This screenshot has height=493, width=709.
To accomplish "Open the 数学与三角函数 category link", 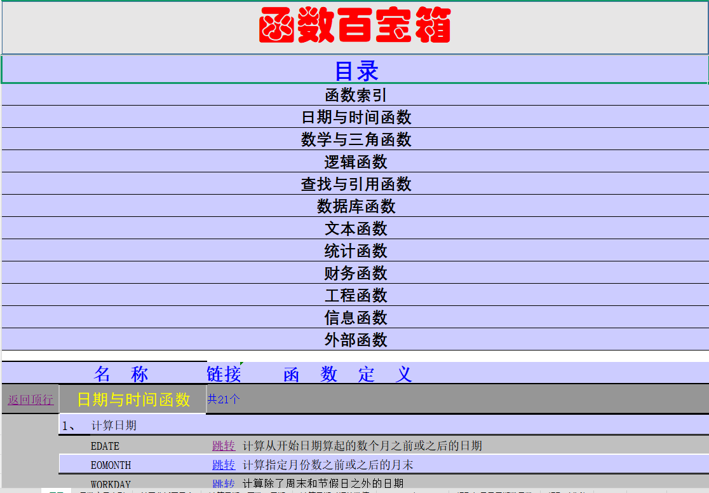I will (354, 139).
